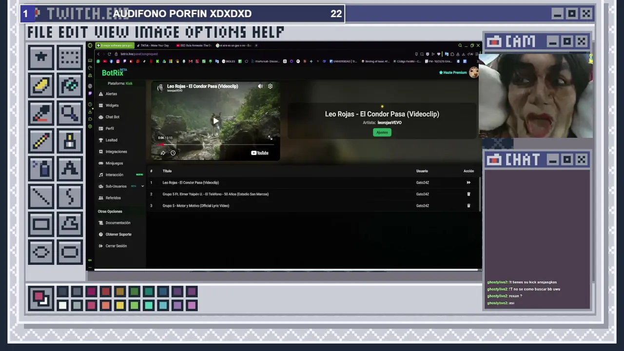Select the curved line tool
624x351 pixels.
tap(70, 197)
